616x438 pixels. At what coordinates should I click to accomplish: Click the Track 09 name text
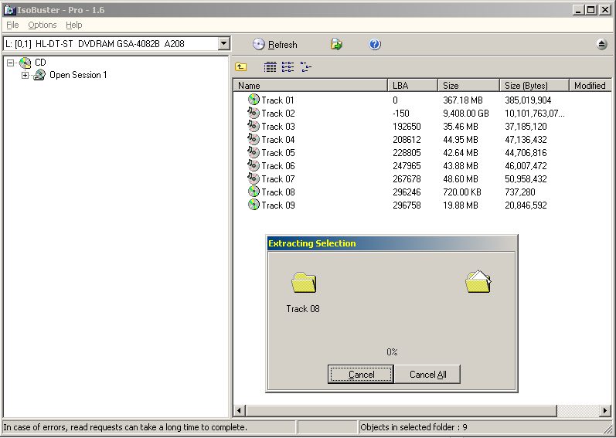[x=278, y=205]
